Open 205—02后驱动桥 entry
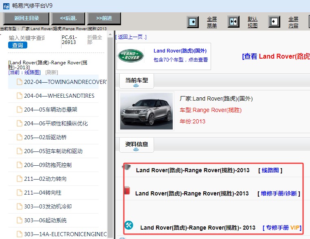This screenshot has height=239, width=310. 53,137
